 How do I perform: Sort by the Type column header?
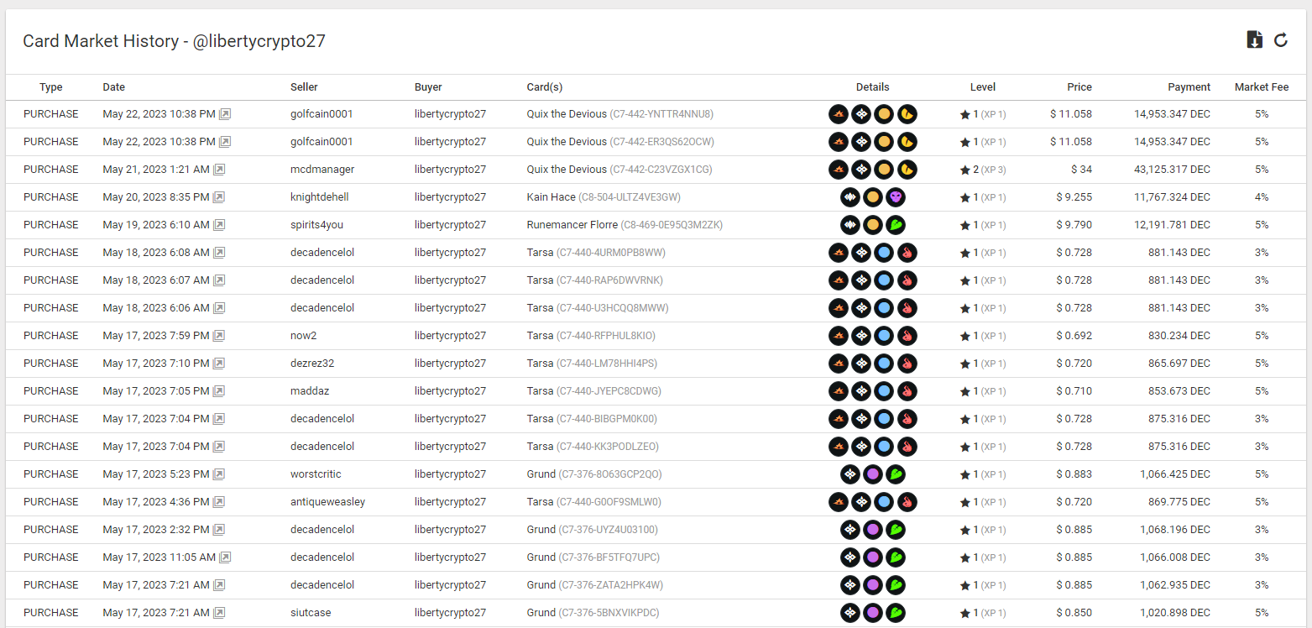coord(51,87)
